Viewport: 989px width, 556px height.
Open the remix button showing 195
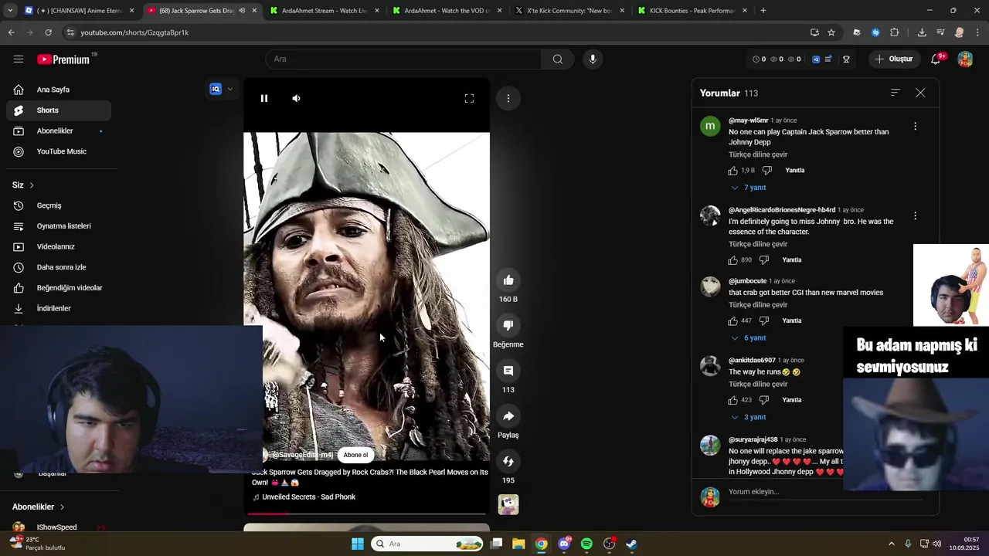pyautogui.click(x=508, y=461)
